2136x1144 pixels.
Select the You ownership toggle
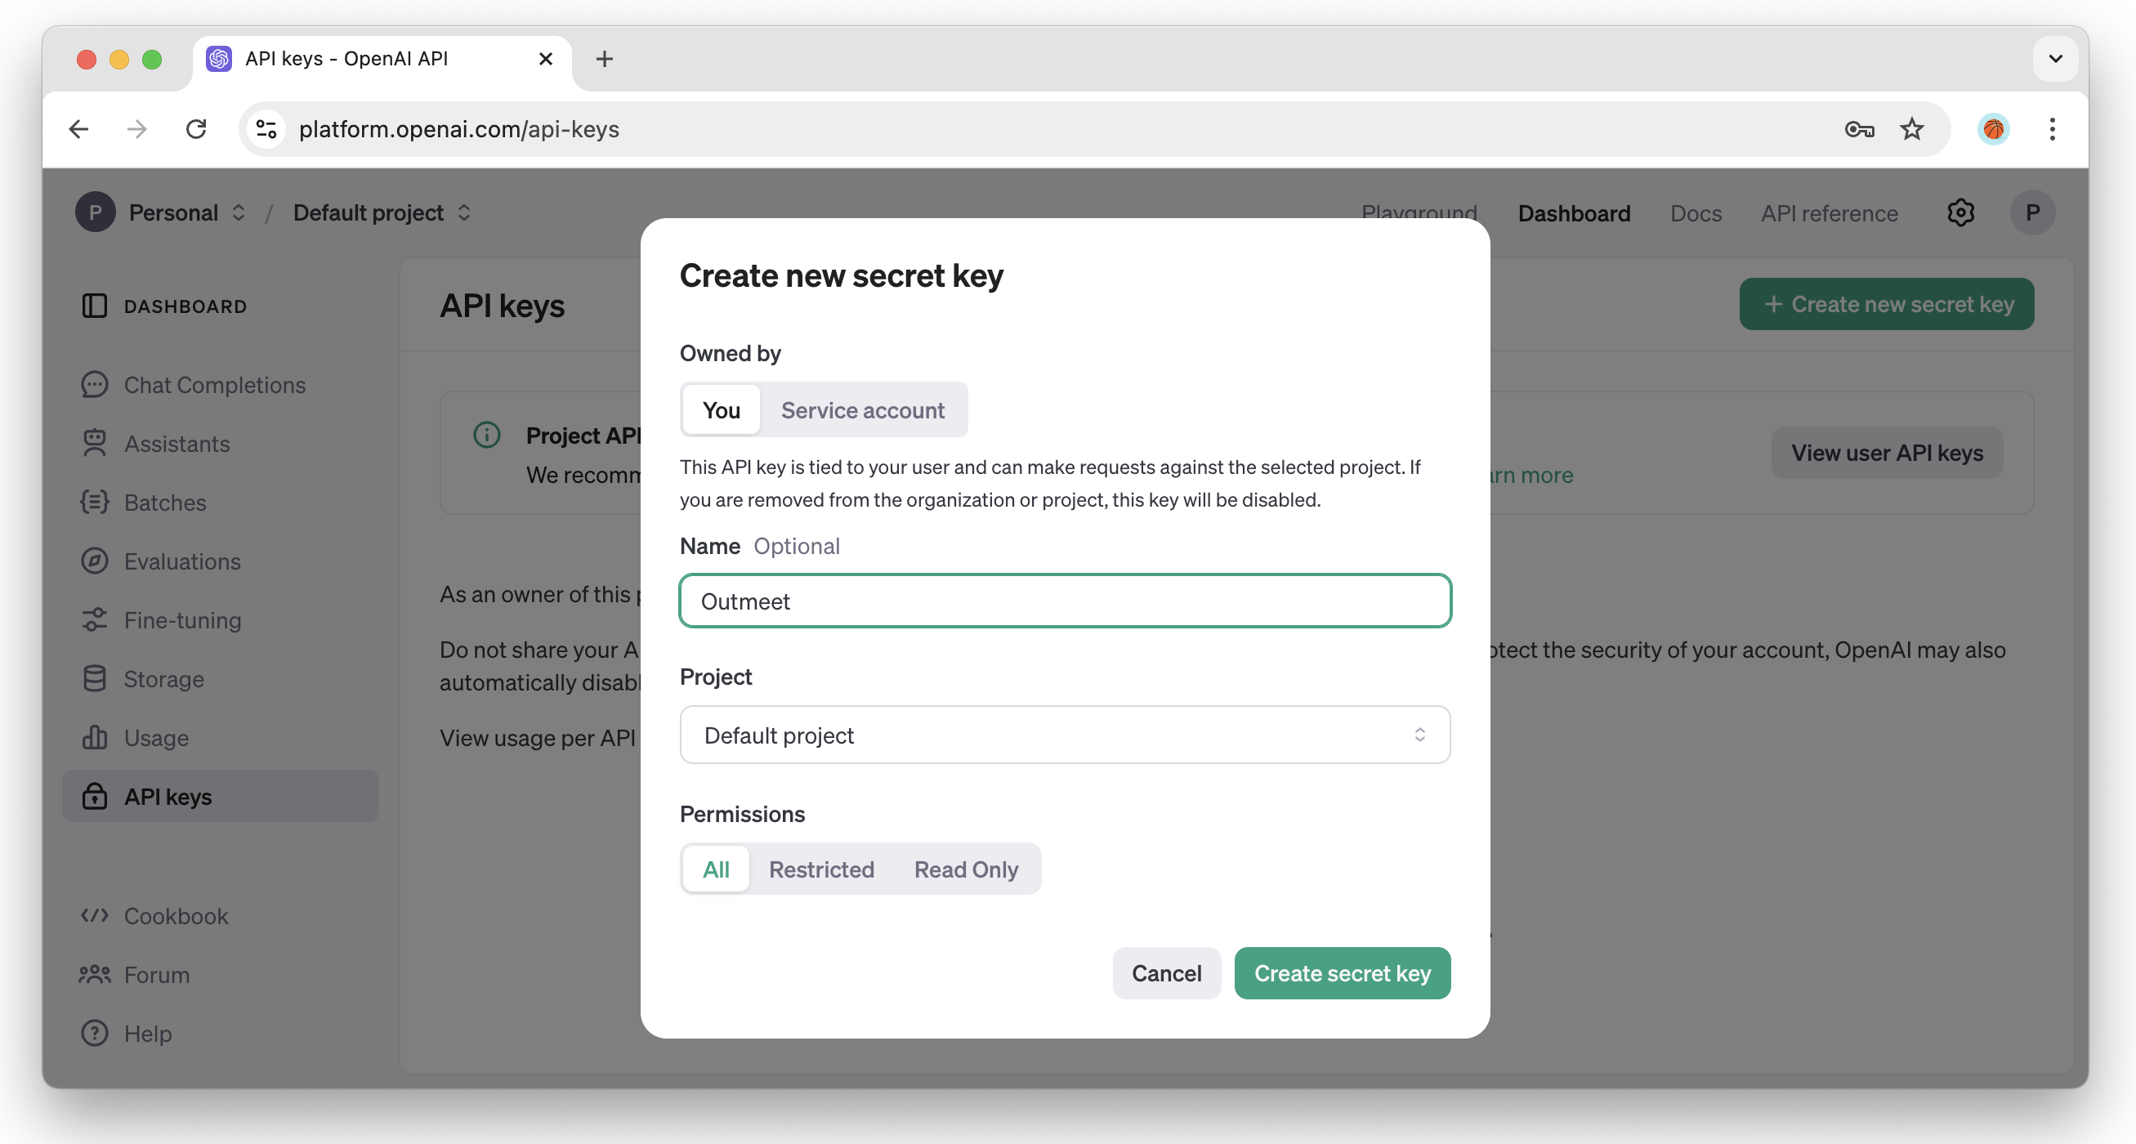pyautogui.click(x=721, y=409)
